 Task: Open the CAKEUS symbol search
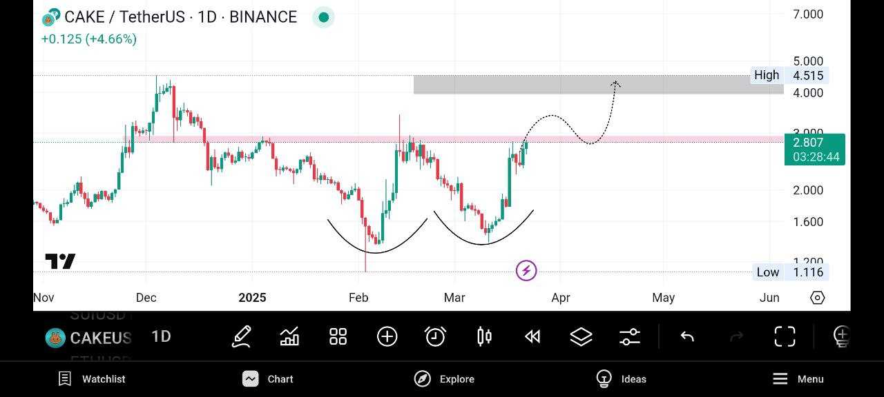coord(88,338)
